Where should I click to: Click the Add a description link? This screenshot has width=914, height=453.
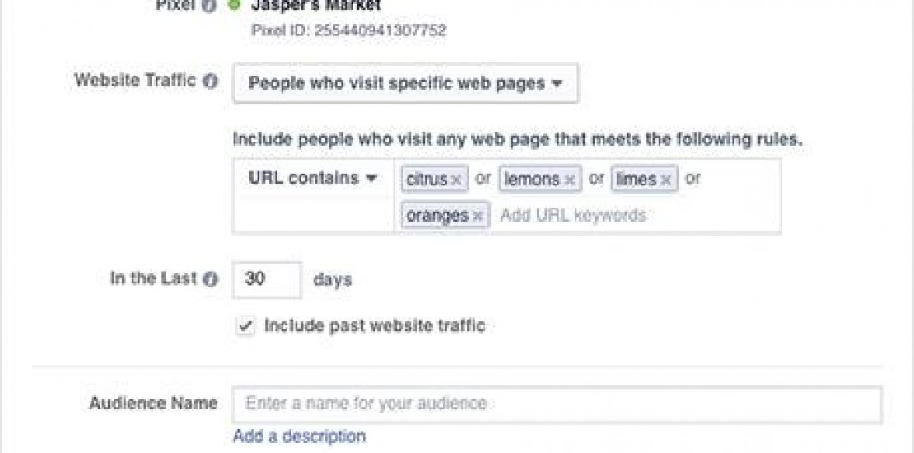point(299,436)
